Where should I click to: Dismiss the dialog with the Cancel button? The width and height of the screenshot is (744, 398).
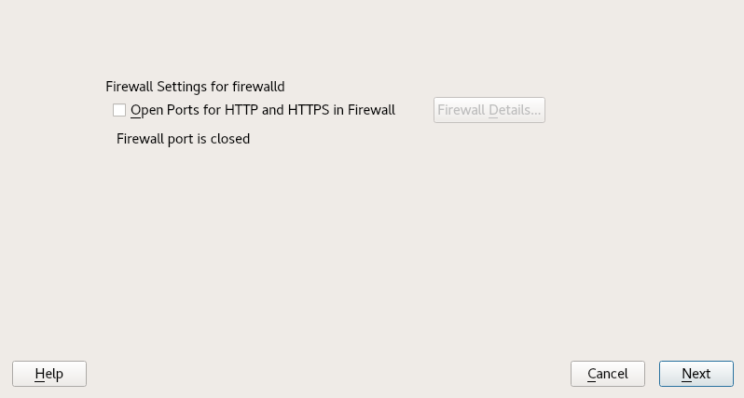[x=607, y=374]
